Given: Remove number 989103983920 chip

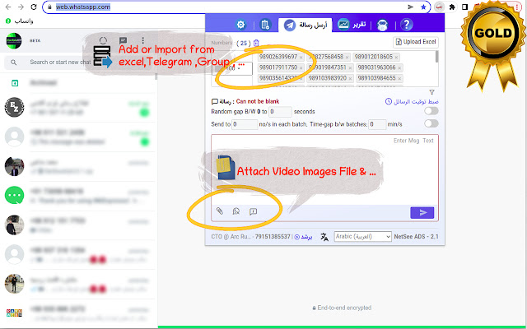Looking at the screenshot, I should pos(350,79).
